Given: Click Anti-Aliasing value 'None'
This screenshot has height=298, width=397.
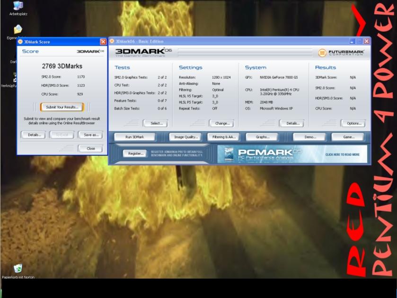Looking at the screenshot, I should tap(216, 84).
